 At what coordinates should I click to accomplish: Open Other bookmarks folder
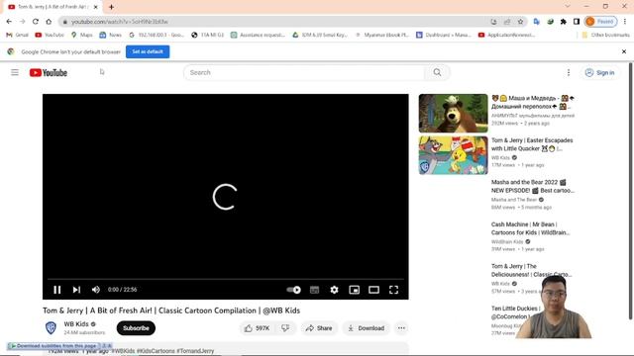point(605,36)
